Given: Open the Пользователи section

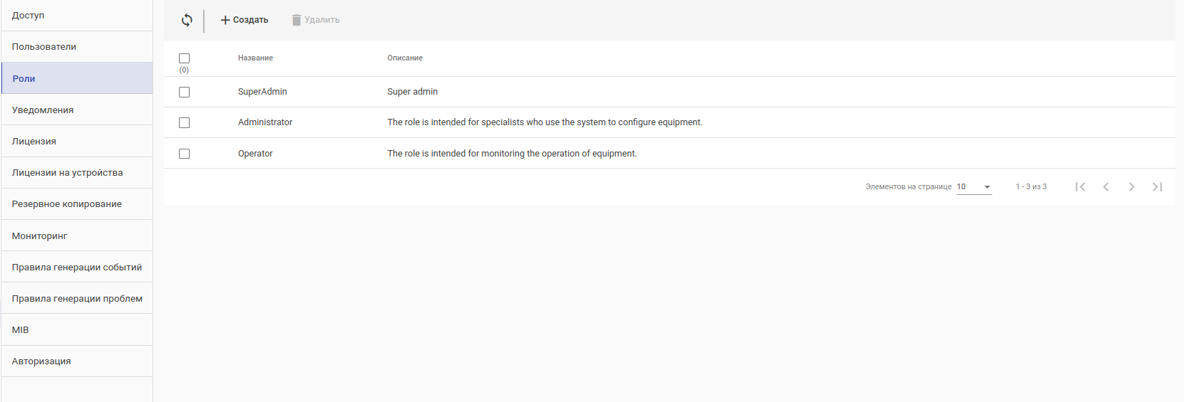Looking at the screenshot, I should pyautogui.click(x=44, y=47).
